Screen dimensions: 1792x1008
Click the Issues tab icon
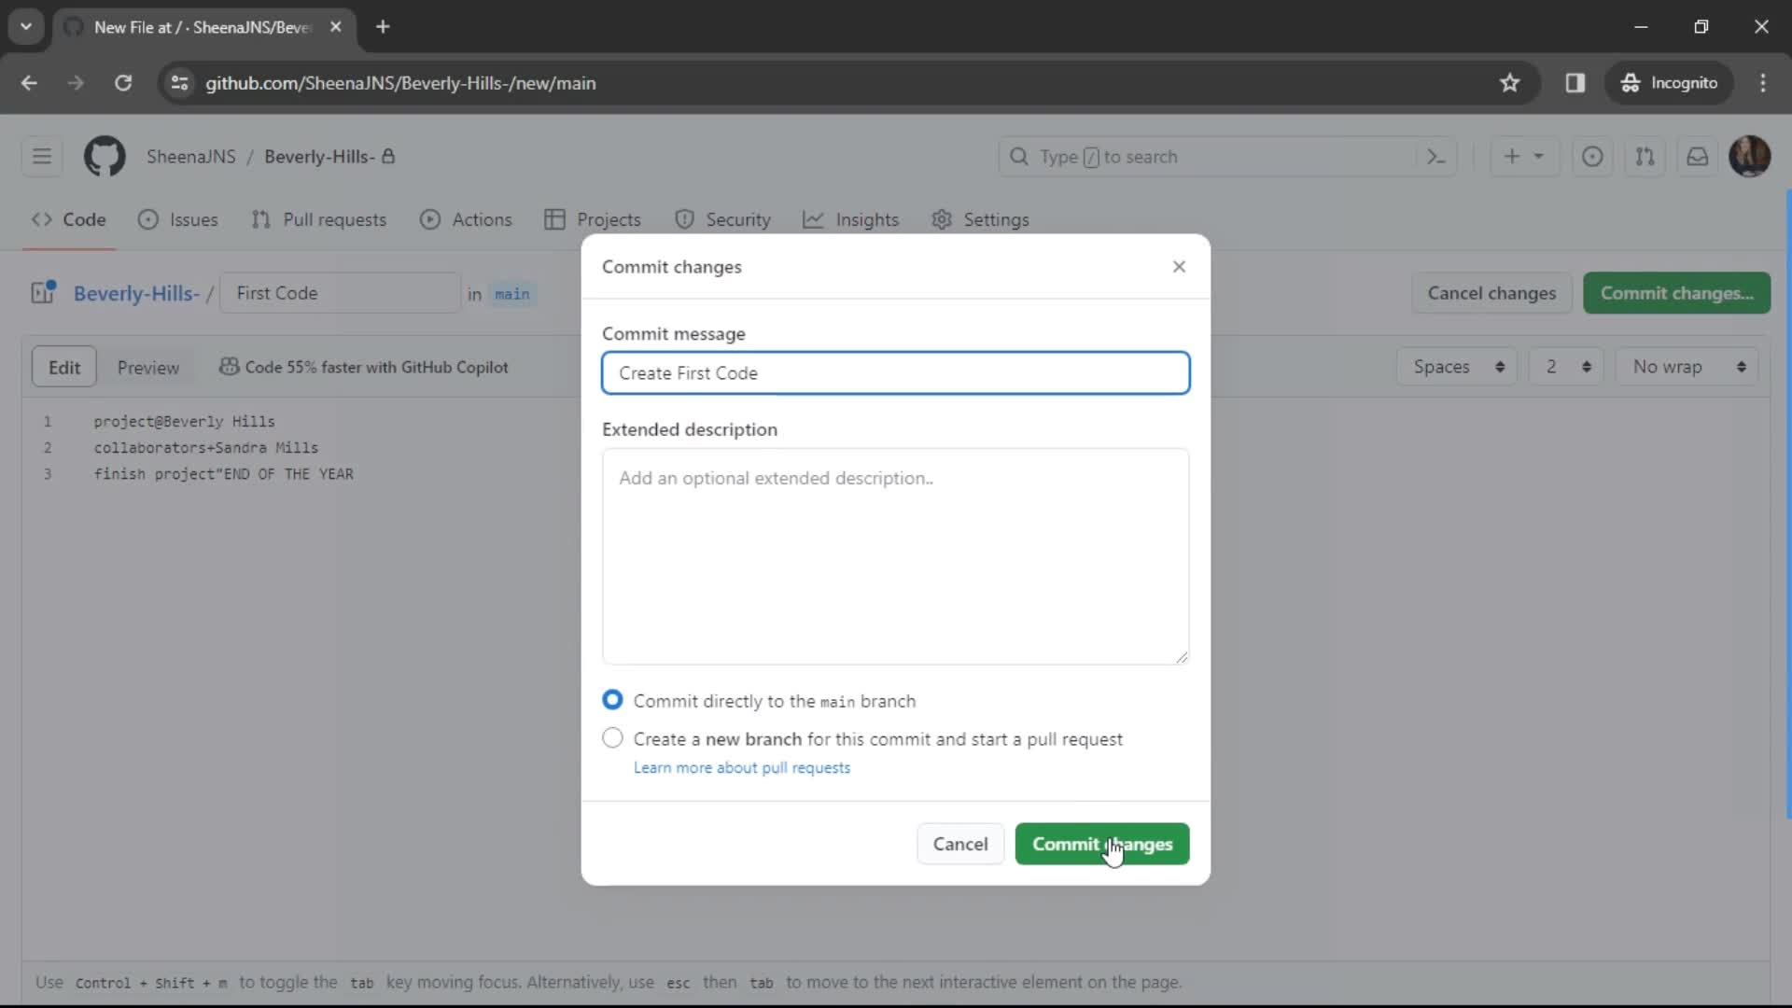click(x=147, y=219)
